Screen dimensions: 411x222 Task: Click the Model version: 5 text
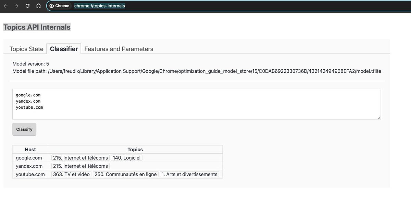pyautogui.click(x=31, y=64)
